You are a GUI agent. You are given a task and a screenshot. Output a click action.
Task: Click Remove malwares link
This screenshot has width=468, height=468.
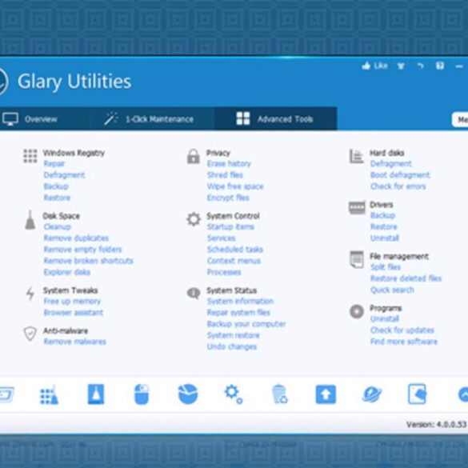74,342
